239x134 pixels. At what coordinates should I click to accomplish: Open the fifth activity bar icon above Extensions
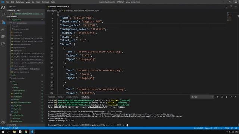(x=3, y=36)
